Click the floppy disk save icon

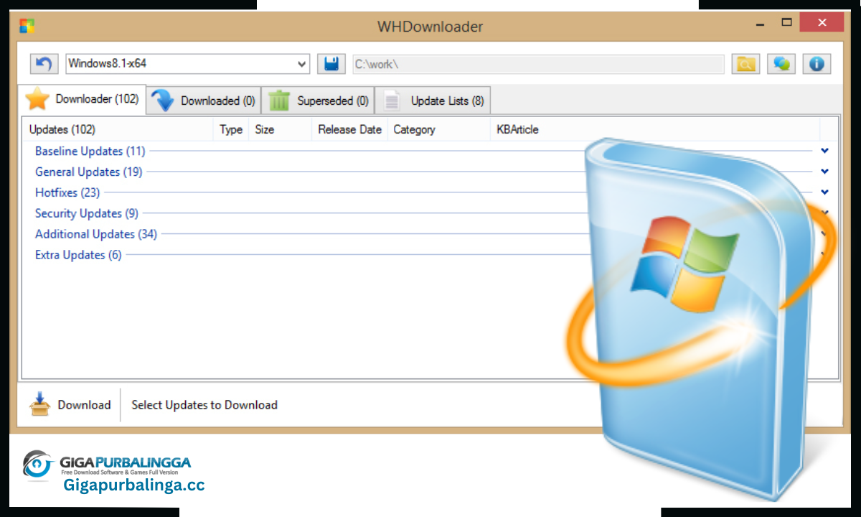[331, 63]
